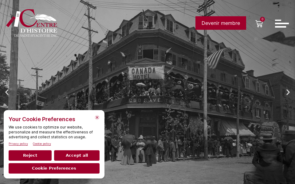Viewport: 295px width, 184px height.
Task: Reject all cookies
Action: [x=30, y=155]
